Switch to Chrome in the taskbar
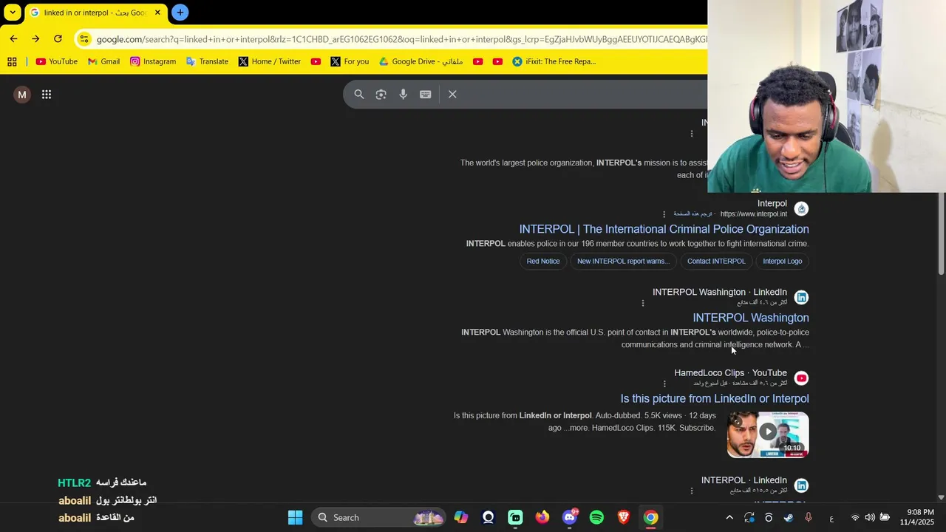Viewport: 946px width, 532px height. point(650,517)
